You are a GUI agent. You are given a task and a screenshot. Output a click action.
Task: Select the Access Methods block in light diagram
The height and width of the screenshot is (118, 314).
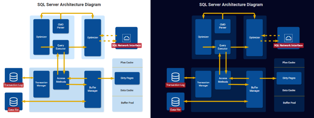(61, 80)
